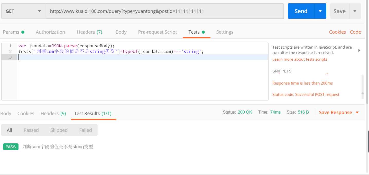
Task: Open Learn more about tests scripts link
Action: [300, 59]
